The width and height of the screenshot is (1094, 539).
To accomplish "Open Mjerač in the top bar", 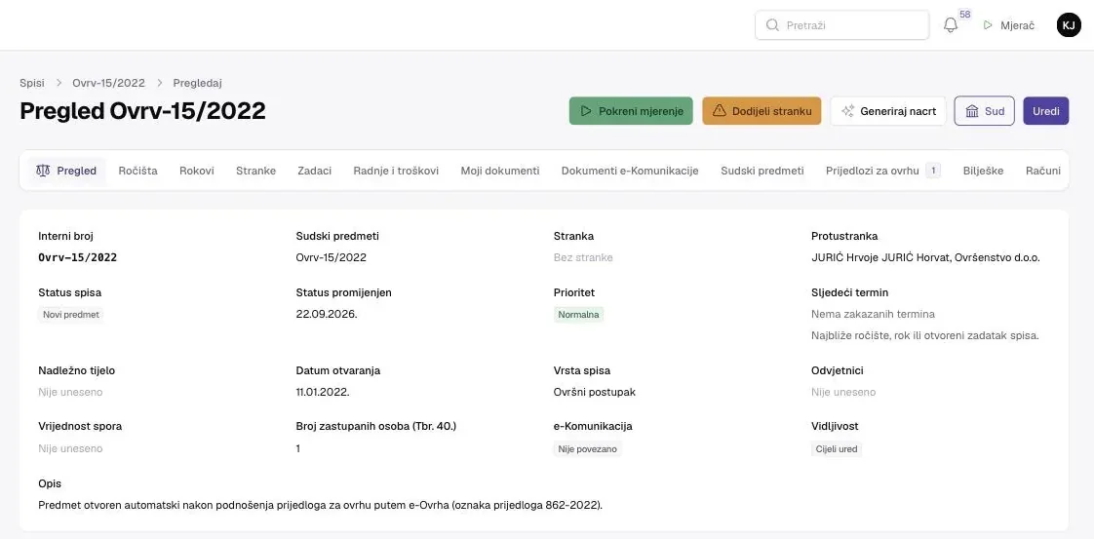I will pyautogui.click(x=1009, y=25).
